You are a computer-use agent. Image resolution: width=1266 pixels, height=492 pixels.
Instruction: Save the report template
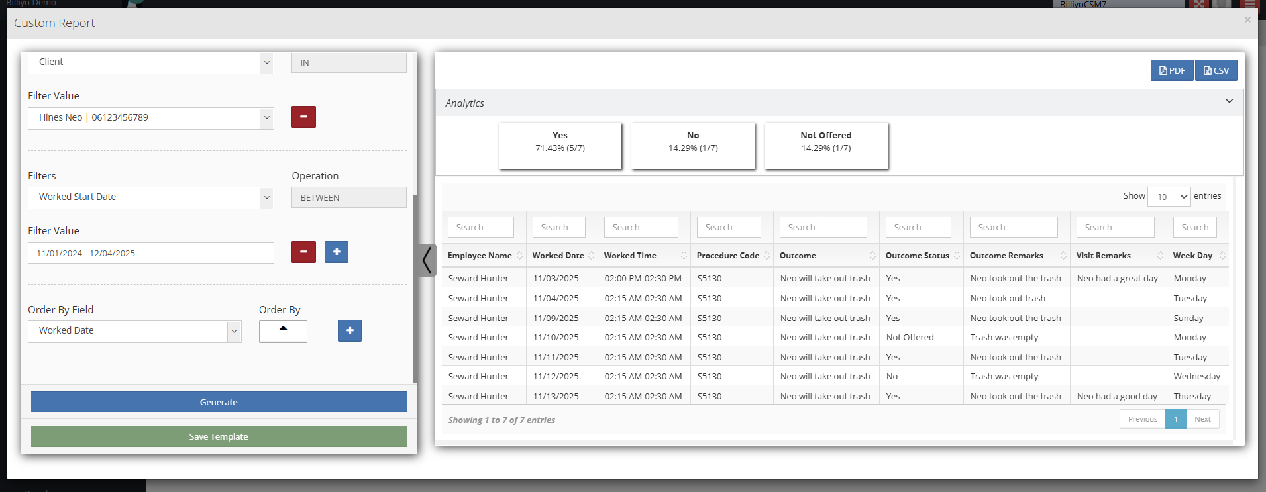tap(219, 436)
